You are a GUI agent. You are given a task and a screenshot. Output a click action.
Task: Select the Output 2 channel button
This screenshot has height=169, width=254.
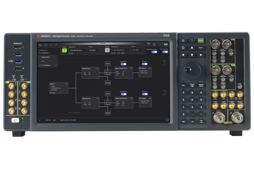(107, 50)
